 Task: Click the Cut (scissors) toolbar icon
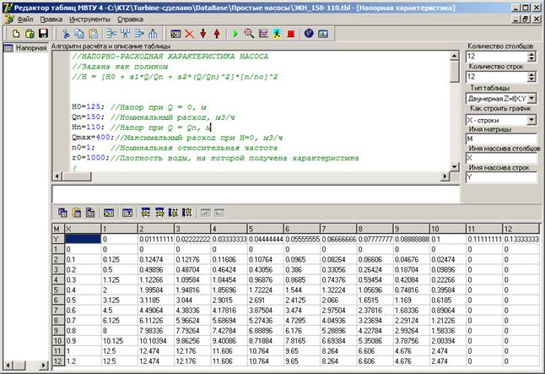click(66, 33)
